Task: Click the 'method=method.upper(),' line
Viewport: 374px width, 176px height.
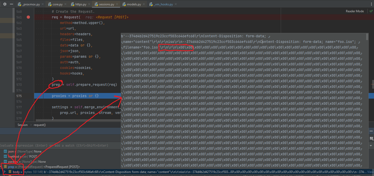Action: tap(83, 23)
